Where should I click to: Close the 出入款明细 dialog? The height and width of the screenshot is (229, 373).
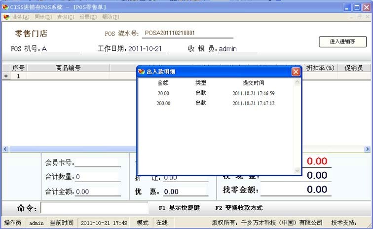click(296, 72)
